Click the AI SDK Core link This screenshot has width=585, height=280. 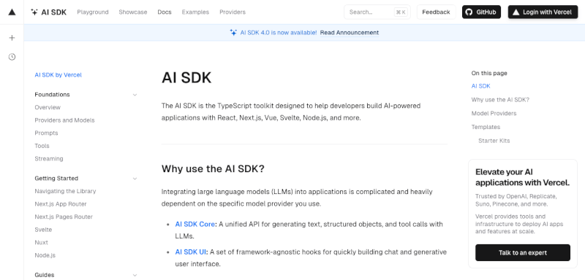pos(195,225)
